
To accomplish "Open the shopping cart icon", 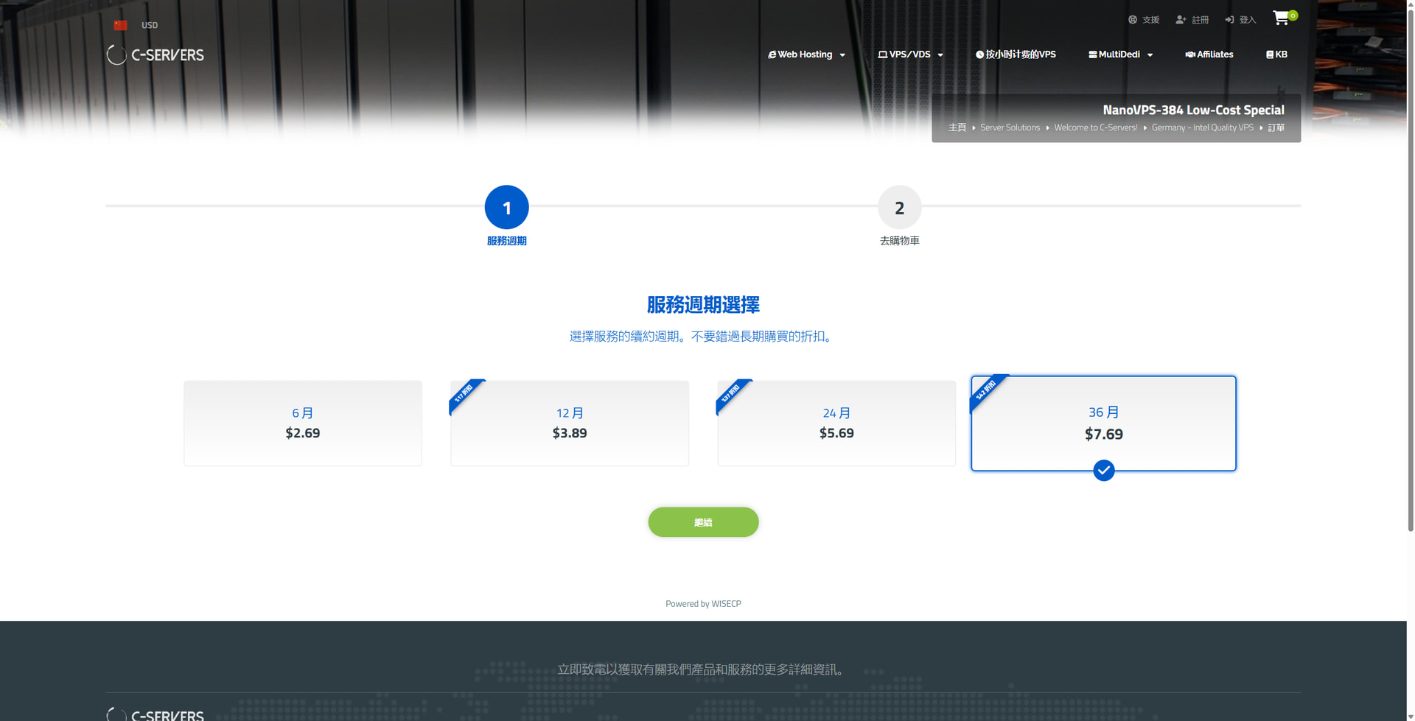I will pyautogui.click(x=1282, y=18).
